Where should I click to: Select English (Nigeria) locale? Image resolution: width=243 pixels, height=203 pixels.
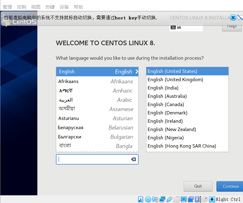187,138
